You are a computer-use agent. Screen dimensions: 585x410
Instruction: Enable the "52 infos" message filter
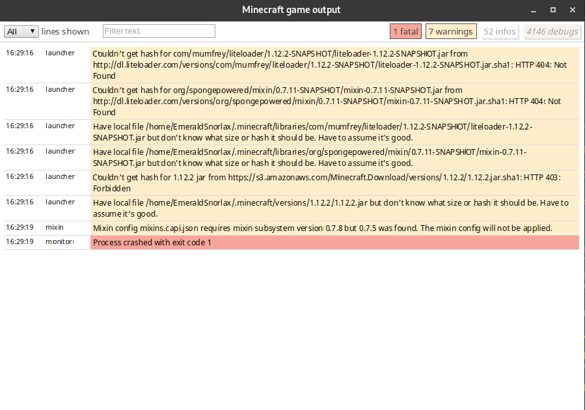coord(499,31)
